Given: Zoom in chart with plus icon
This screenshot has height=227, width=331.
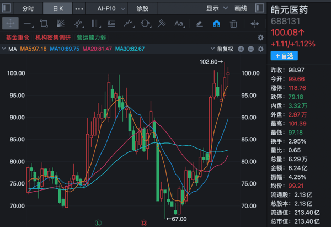Looking at the screenshot, I should tap(241, 49).
